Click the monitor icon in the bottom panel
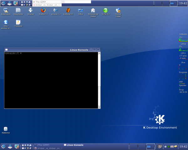188x150 pixels. pos(17,147)
